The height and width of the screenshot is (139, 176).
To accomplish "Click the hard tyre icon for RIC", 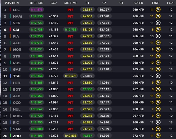I will point(158,122).
